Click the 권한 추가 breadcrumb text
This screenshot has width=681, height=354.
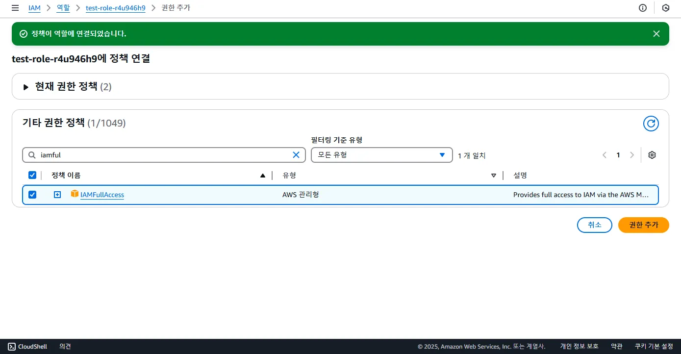point(176,8)
